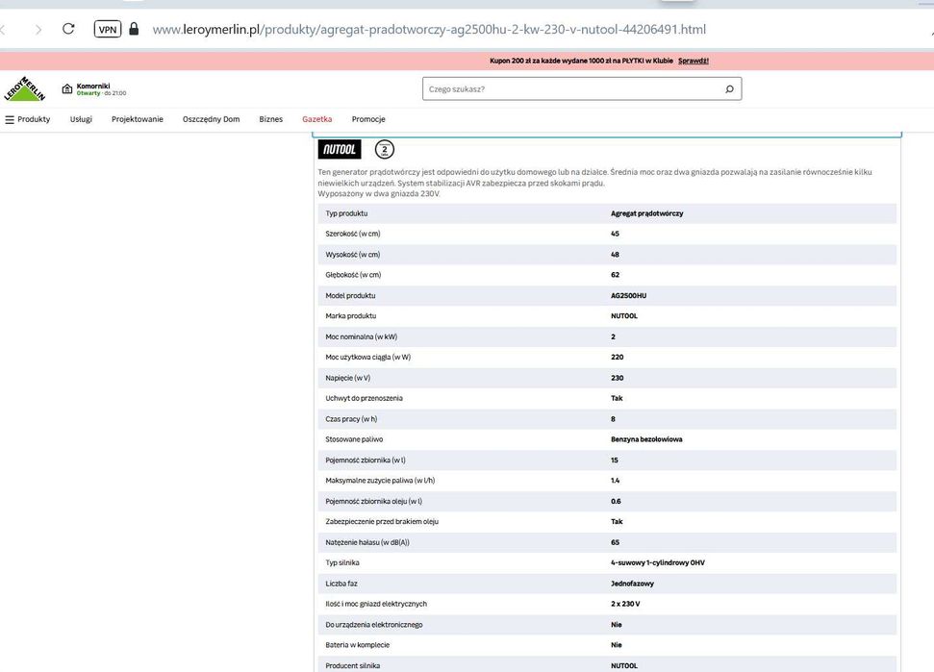Select the "AG2500HU" model value
The image size is (934, 672).
[628, 295]
